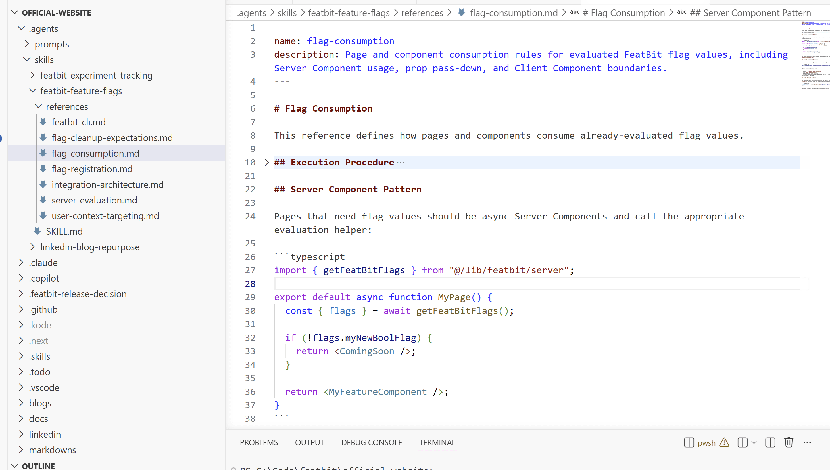
Task: Click the pwsh terminal profile icon
Action: pos(689,442)
